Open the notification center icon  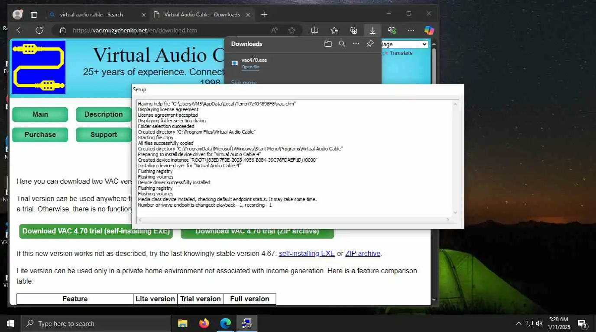tap(582, 323)
